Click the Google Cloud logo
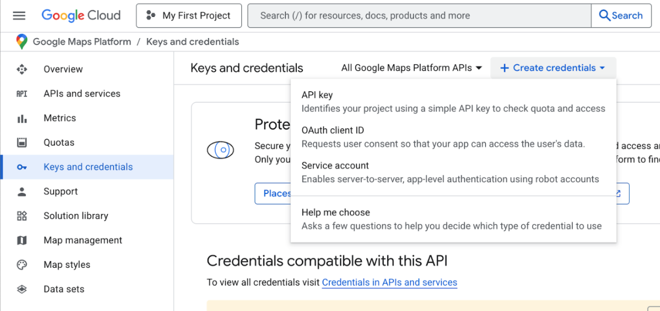The image size is (660, 311). point(81,15)
